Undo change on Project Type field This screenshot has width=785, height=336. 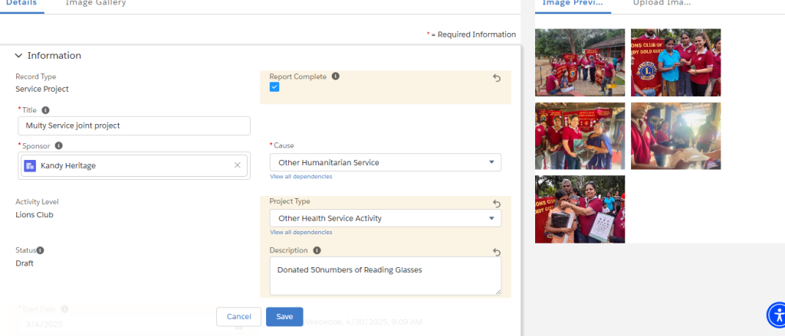pyautogui.click(x=497, y=204)
